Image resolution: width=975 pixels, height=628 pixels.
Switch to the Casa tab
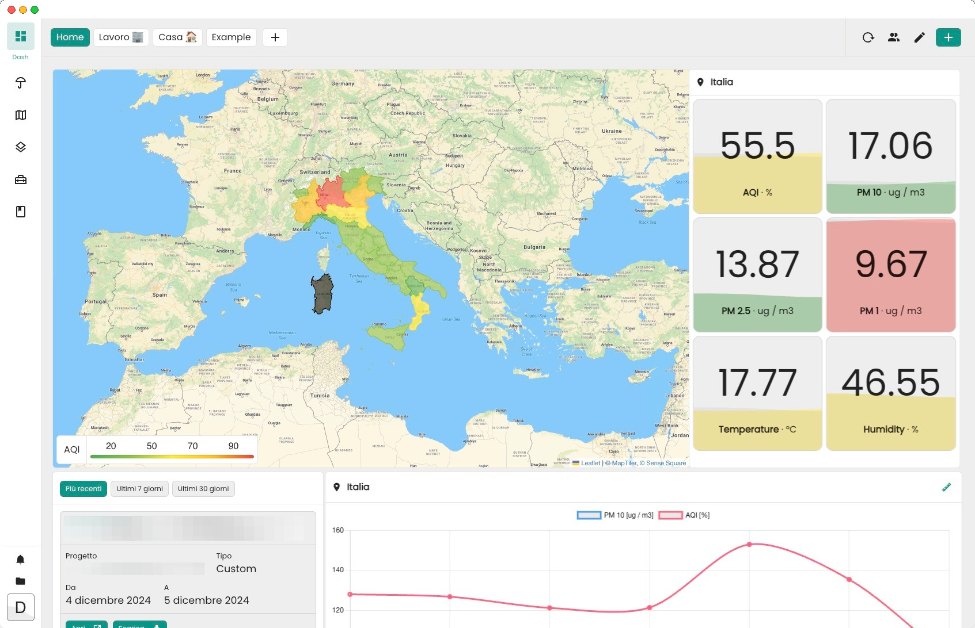(177, 37)
